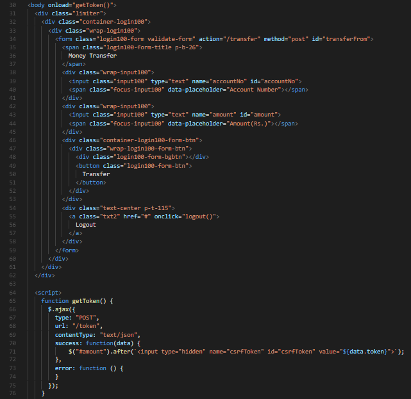Viewport: 411px width, 399px height.
Task: Click the onload="getToken()" attribute text
Action: click(82, 5)
